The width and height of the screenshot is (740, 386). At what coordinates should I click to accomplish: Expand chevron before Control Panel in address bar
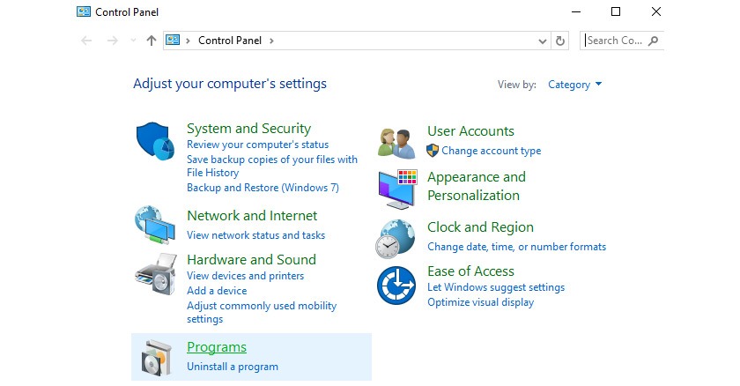coord(188,41)
